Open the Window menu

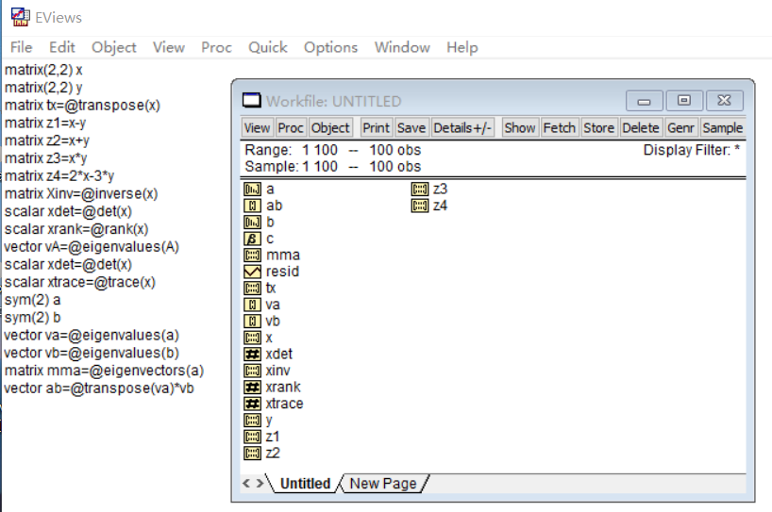(x=402, y=47)
